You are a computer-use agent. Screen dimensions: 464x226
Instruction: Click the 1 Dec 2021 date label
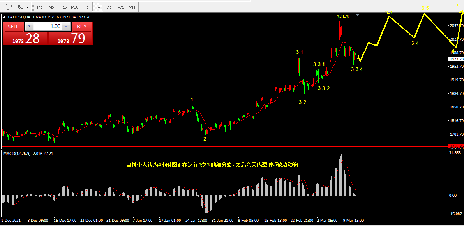[x=11, y=221]
